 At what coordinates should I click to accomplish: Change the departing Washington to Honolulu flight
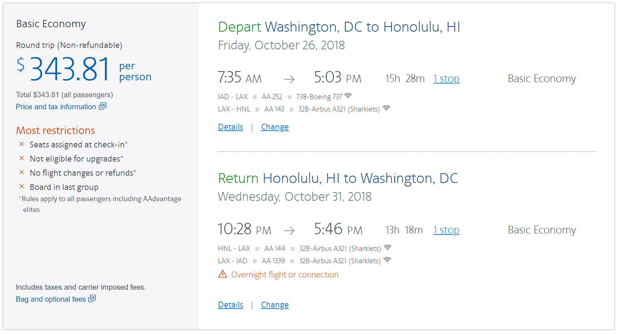(x=275, y=127)
